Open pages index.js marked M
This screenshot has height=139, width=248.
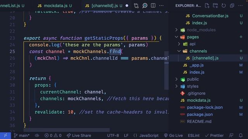[x=197, y=72]
